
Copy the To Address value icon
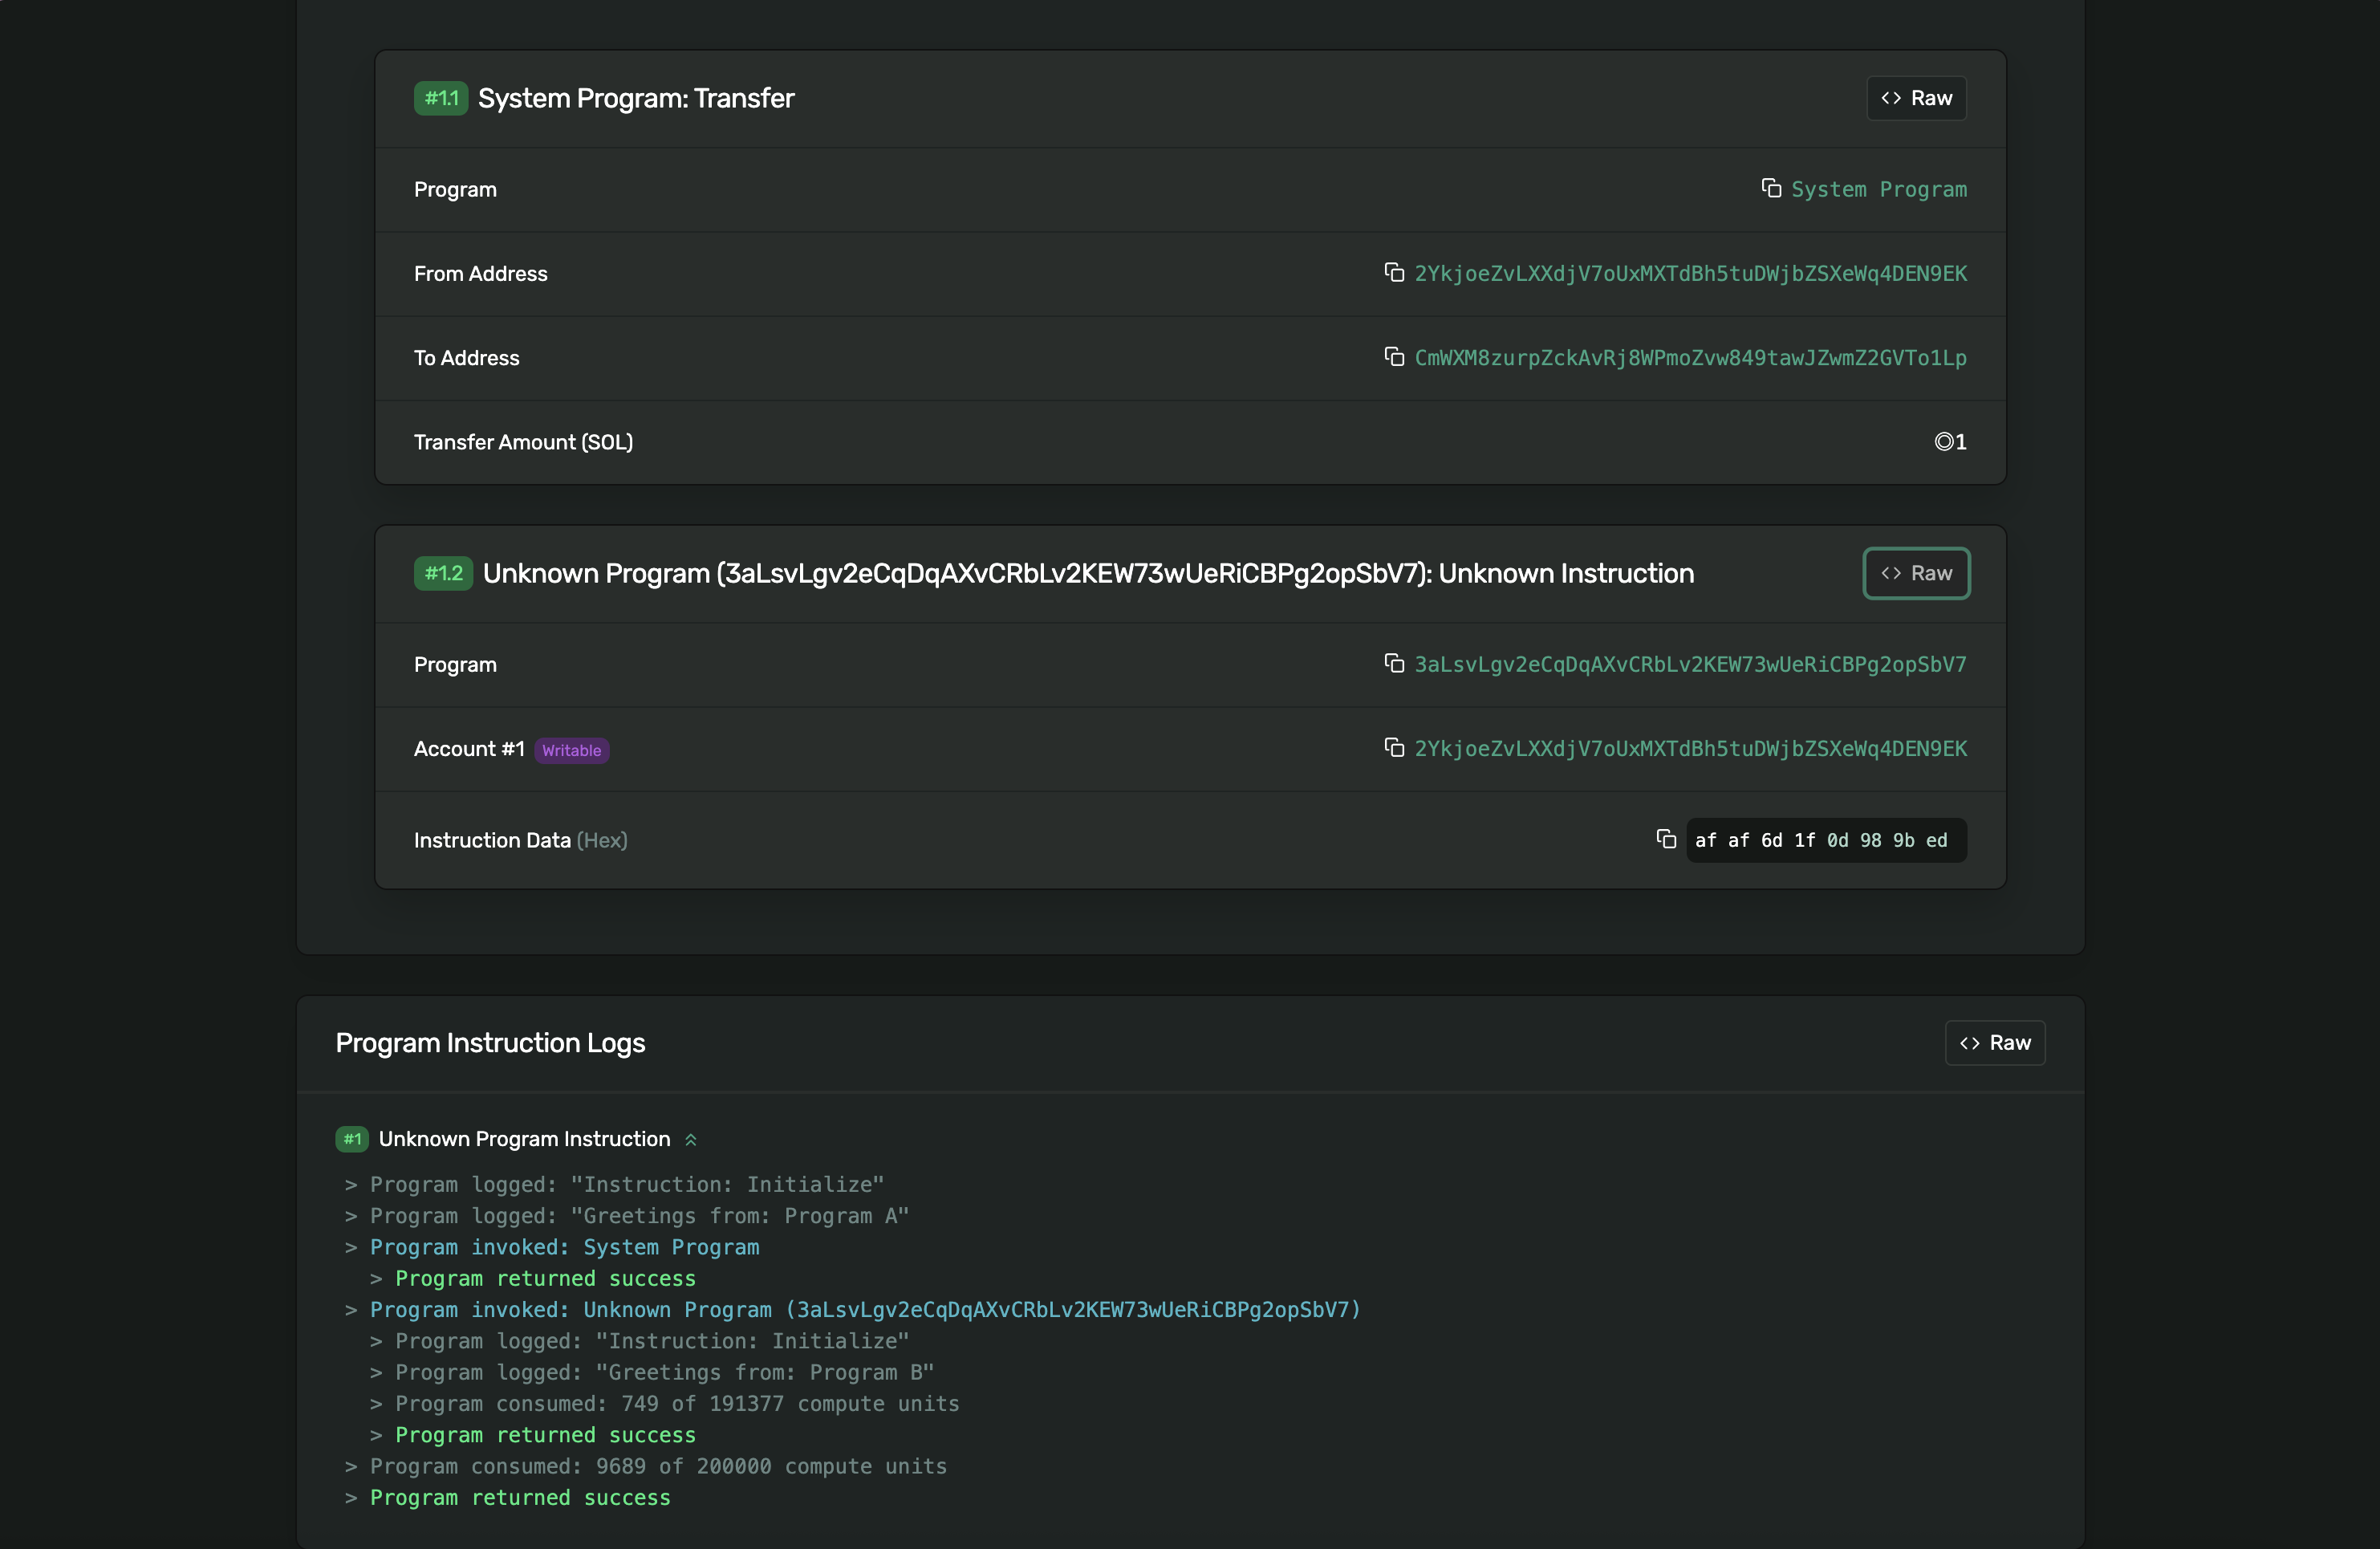pos(1394,356)
